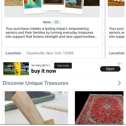Select the Items count badge showing 13
The width and height of the screenshot is (126, 126).
click(56, 22)
